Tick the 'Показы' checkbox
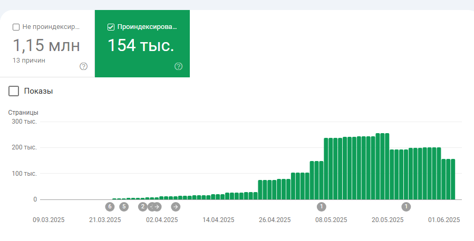Image resolution: width=474 pixels, height=241 pixels. 14,91
